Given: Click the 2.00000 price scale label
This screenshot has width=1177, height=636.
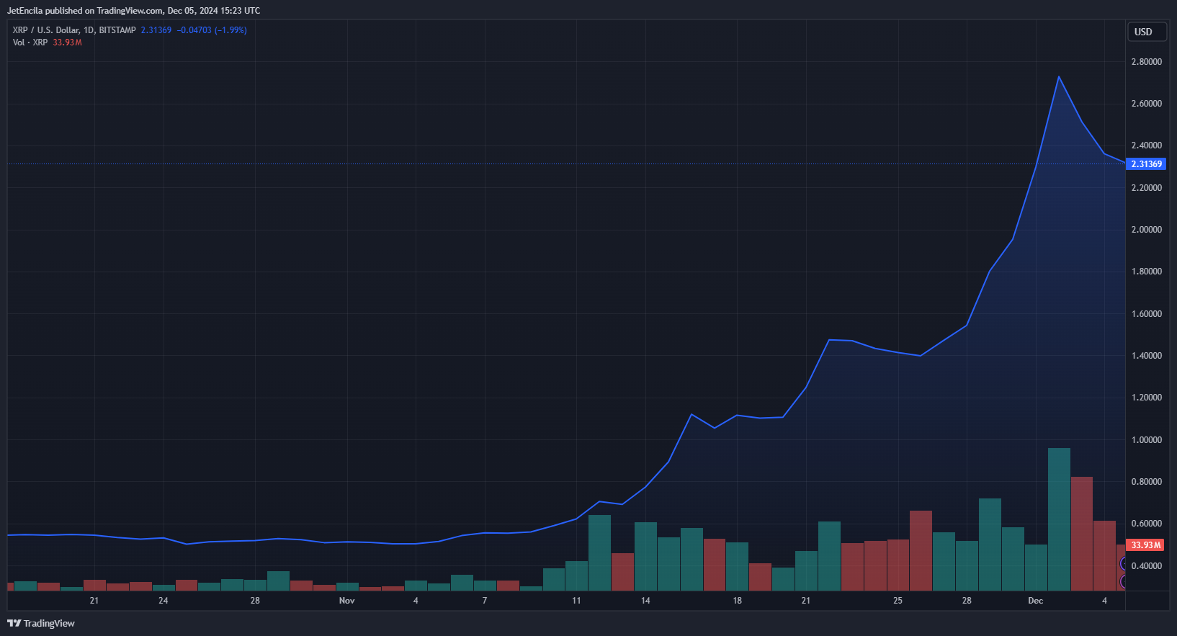Looking at the screenshot, I should click(x=1146, y=230).
